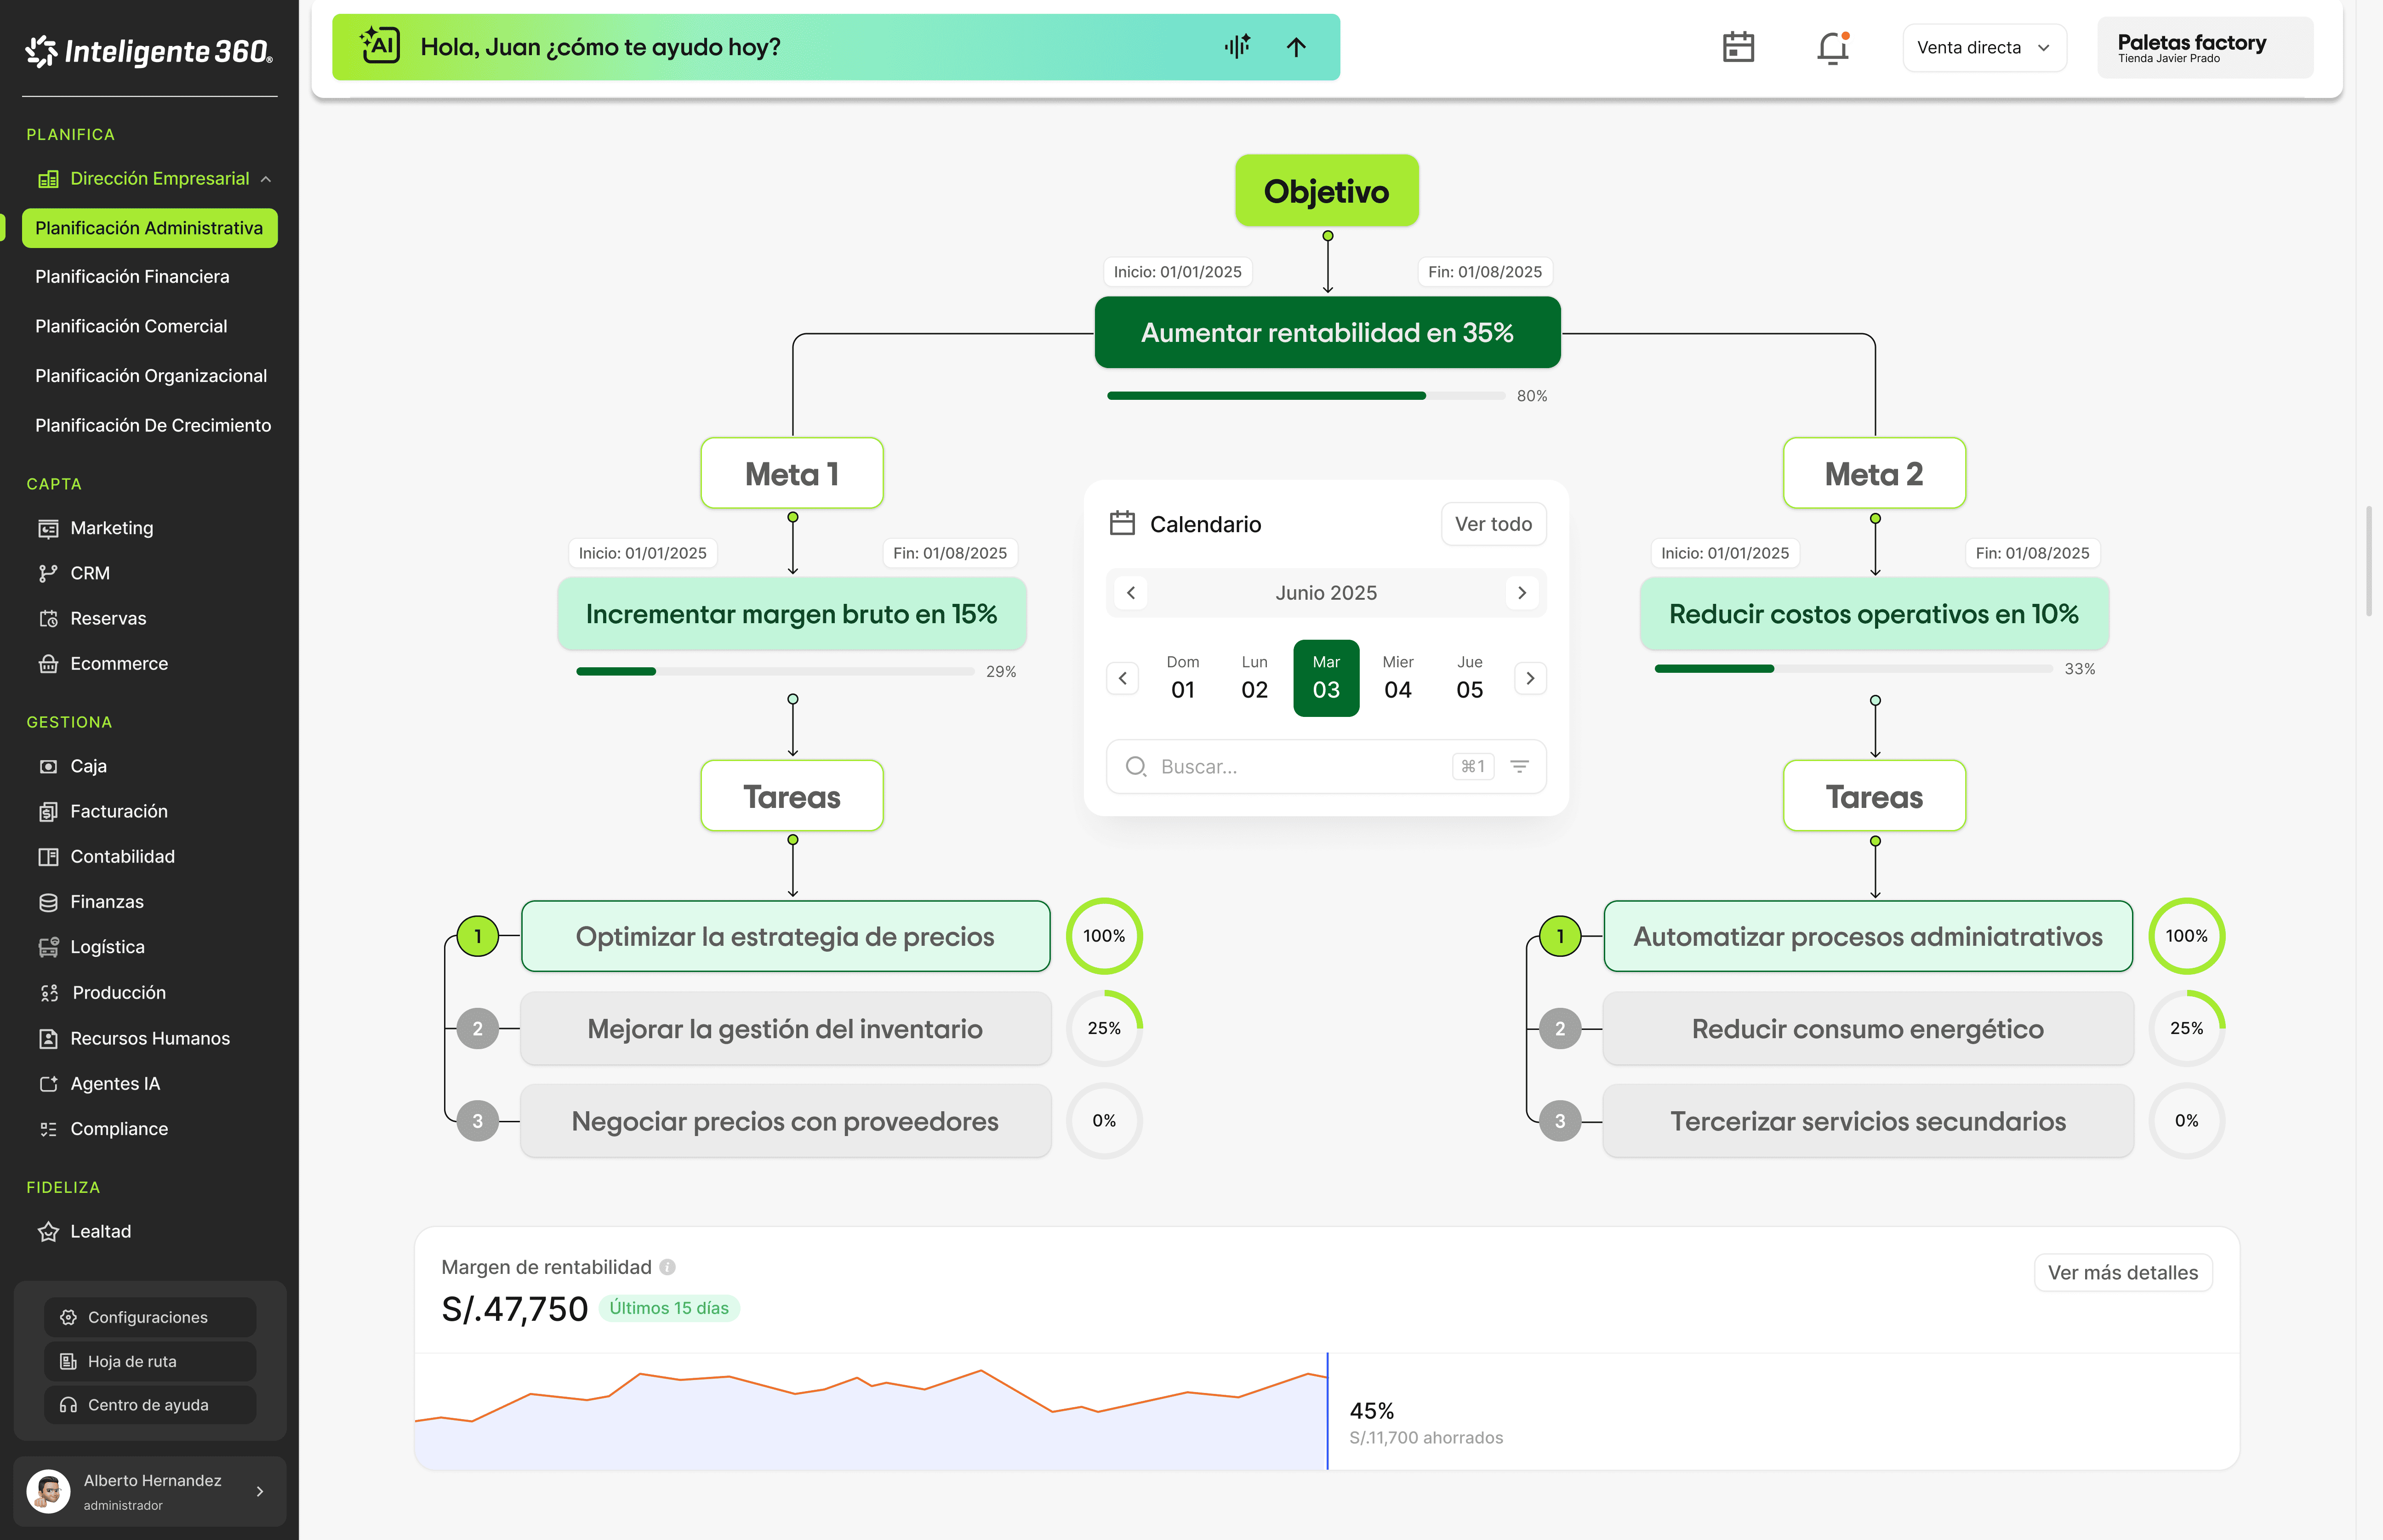
Task: Open Planificación Comercial menu item
Action: [x=131, y=326]
